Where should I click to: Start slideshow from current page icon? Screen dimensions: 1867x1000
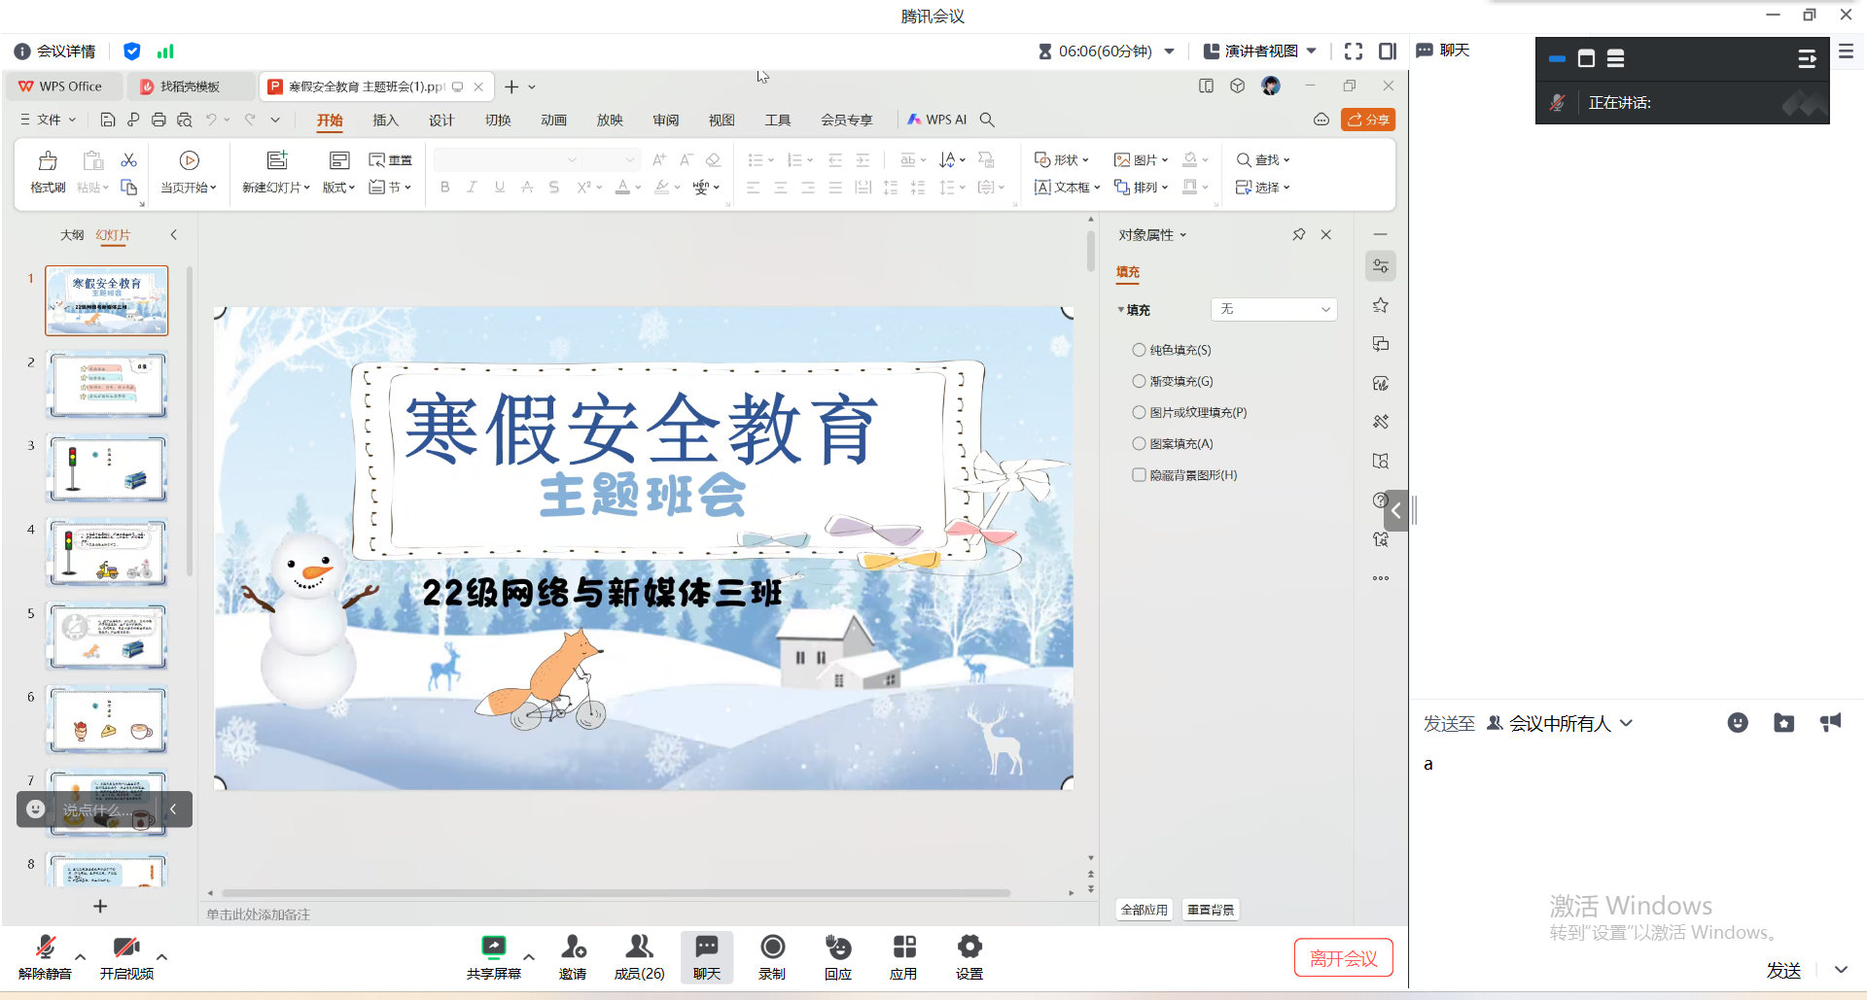(x=190, y=160)
